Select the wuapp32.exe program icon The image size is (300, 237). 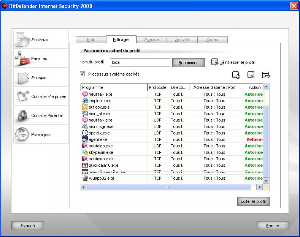[85, 178]
